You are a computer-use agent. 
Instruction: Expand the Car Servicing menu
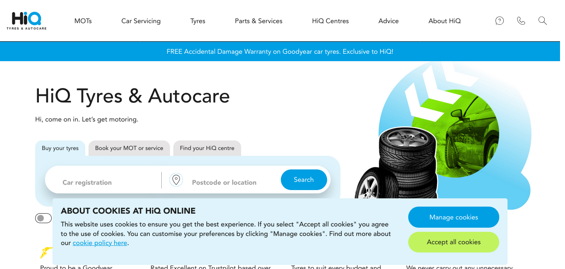tap(141, 21)
